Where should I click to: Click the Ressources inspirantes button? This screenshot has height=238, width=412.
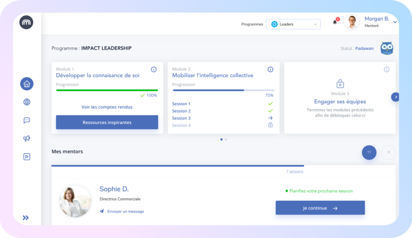coord(107,122)
